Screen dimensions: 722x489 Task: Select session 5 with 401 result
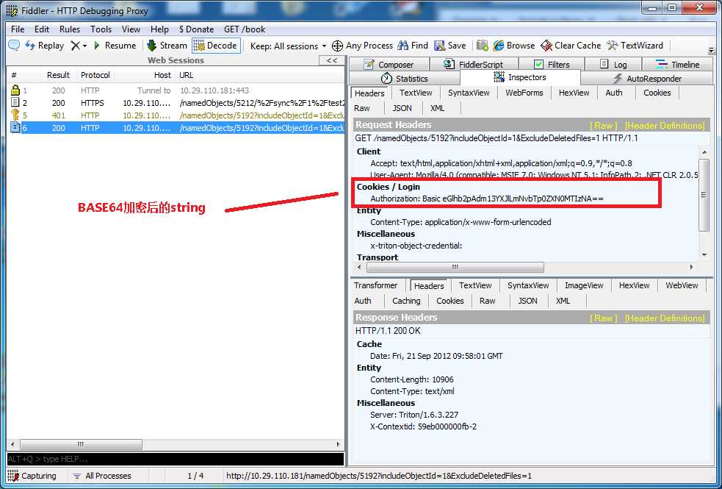[x=176, y=115]
